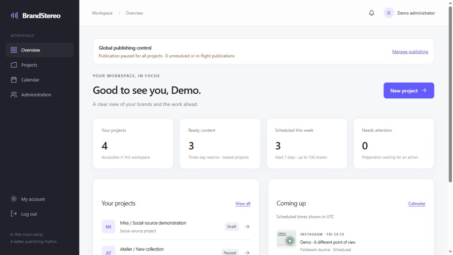Screen dimensions: 453x255
Task: Click Global publishing control heading
Action: tap(125, 48)
